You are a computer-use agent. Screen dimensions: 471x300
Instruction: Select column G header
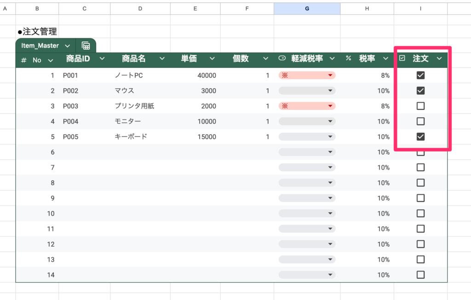coord(307,9)
